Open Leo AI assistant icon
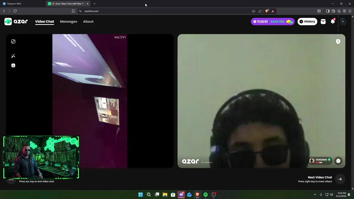 [x=339, y=11]
